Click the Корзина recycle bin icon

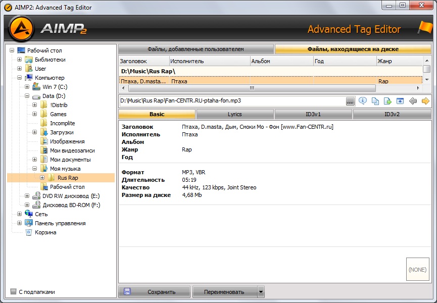coord(29,232)
